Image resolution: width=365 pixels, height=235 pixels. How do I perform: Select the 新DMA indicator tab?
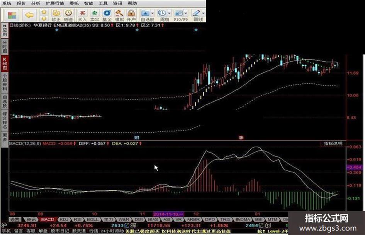tap(243, 220)
